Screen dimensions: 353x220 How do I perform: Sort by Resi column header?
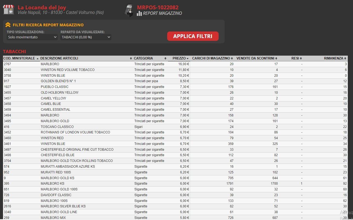(296, 58)
